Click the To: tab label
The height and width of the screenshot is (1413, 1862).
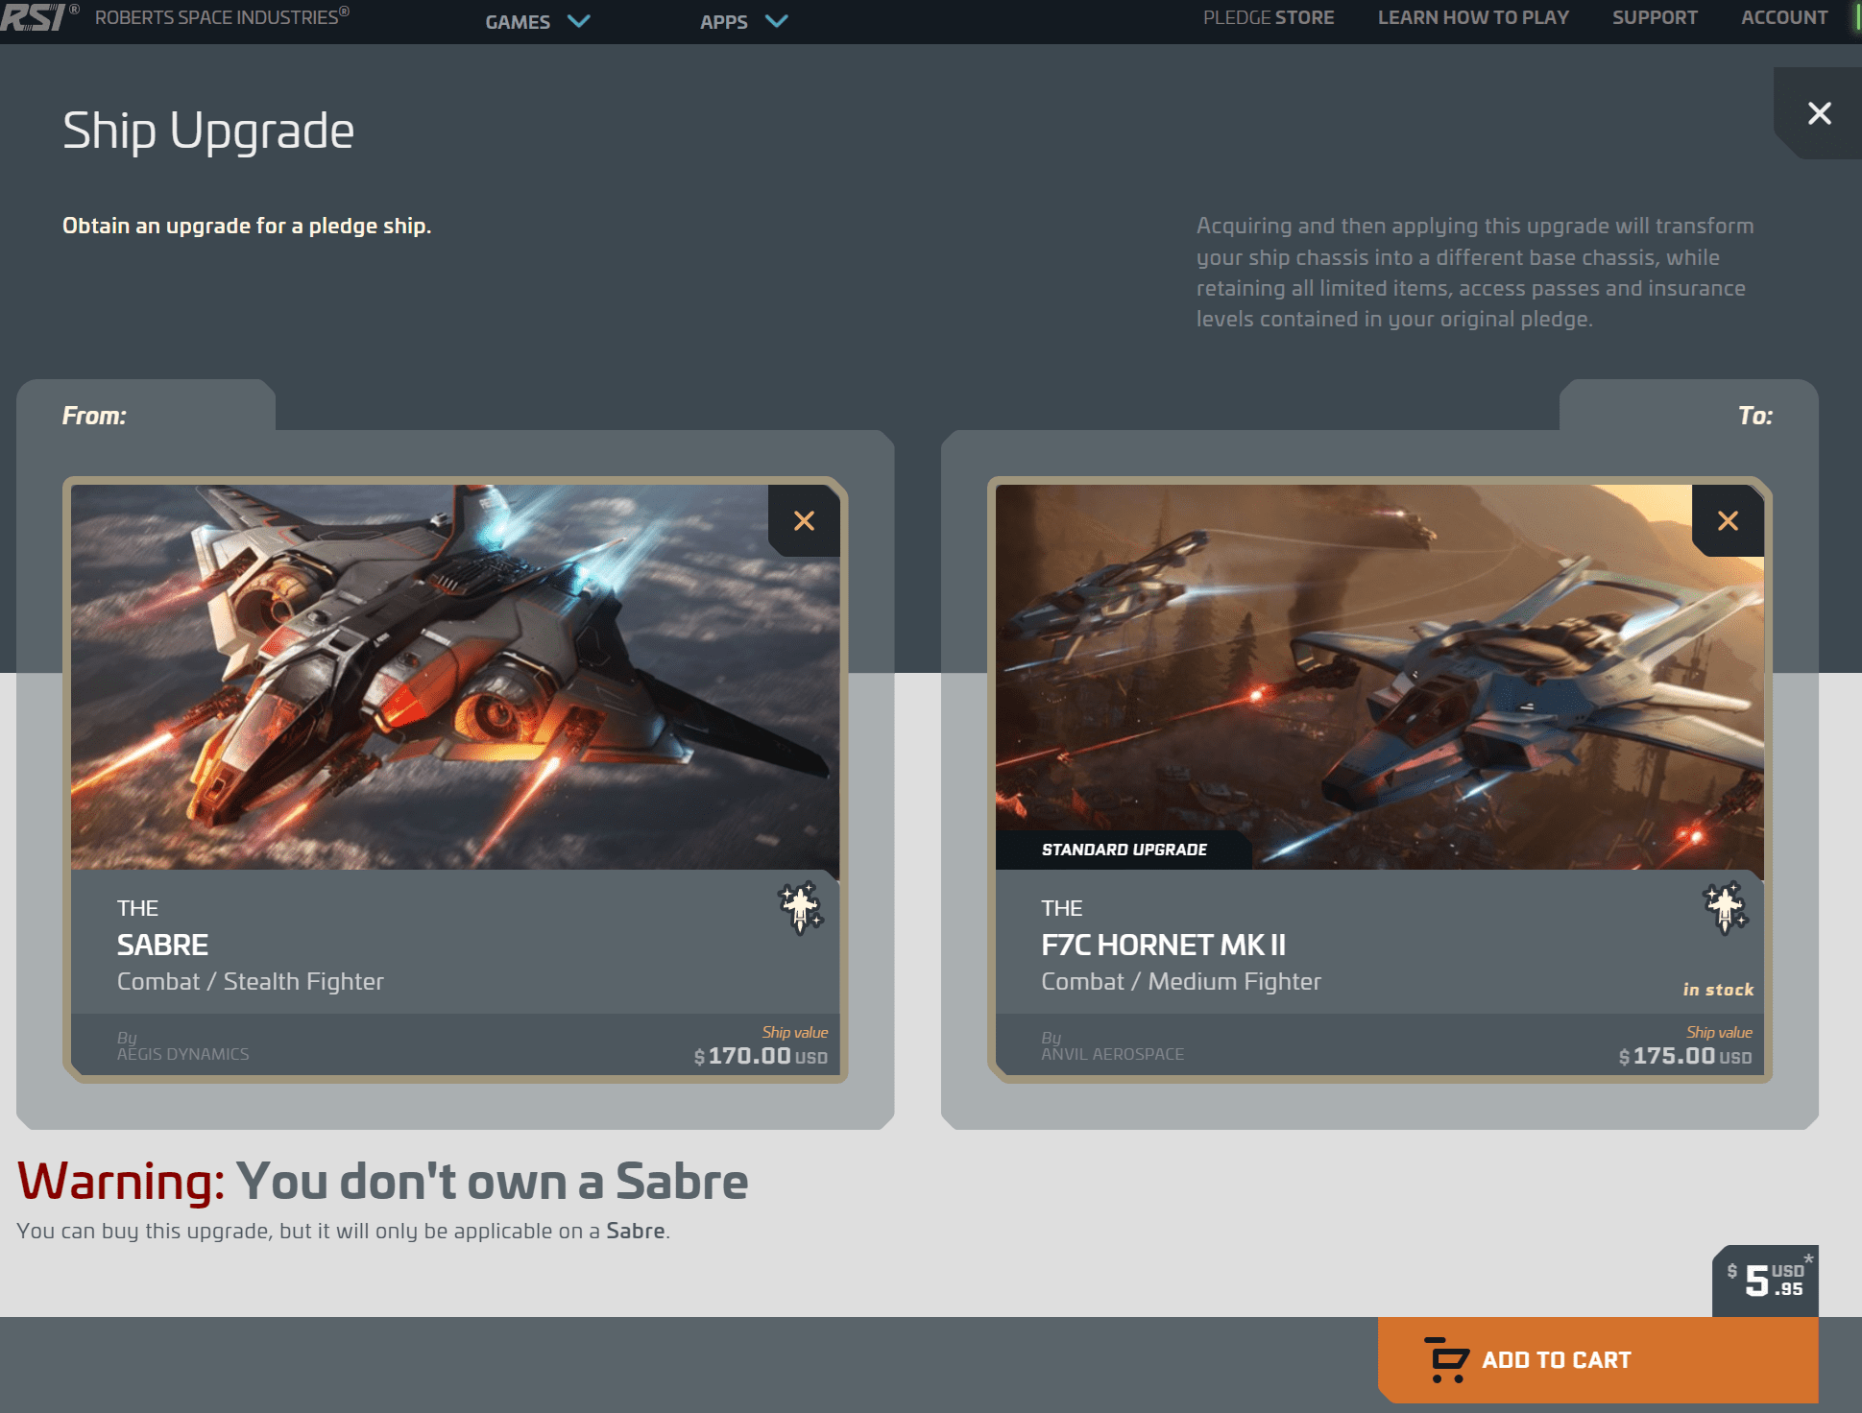[1754, 416]
